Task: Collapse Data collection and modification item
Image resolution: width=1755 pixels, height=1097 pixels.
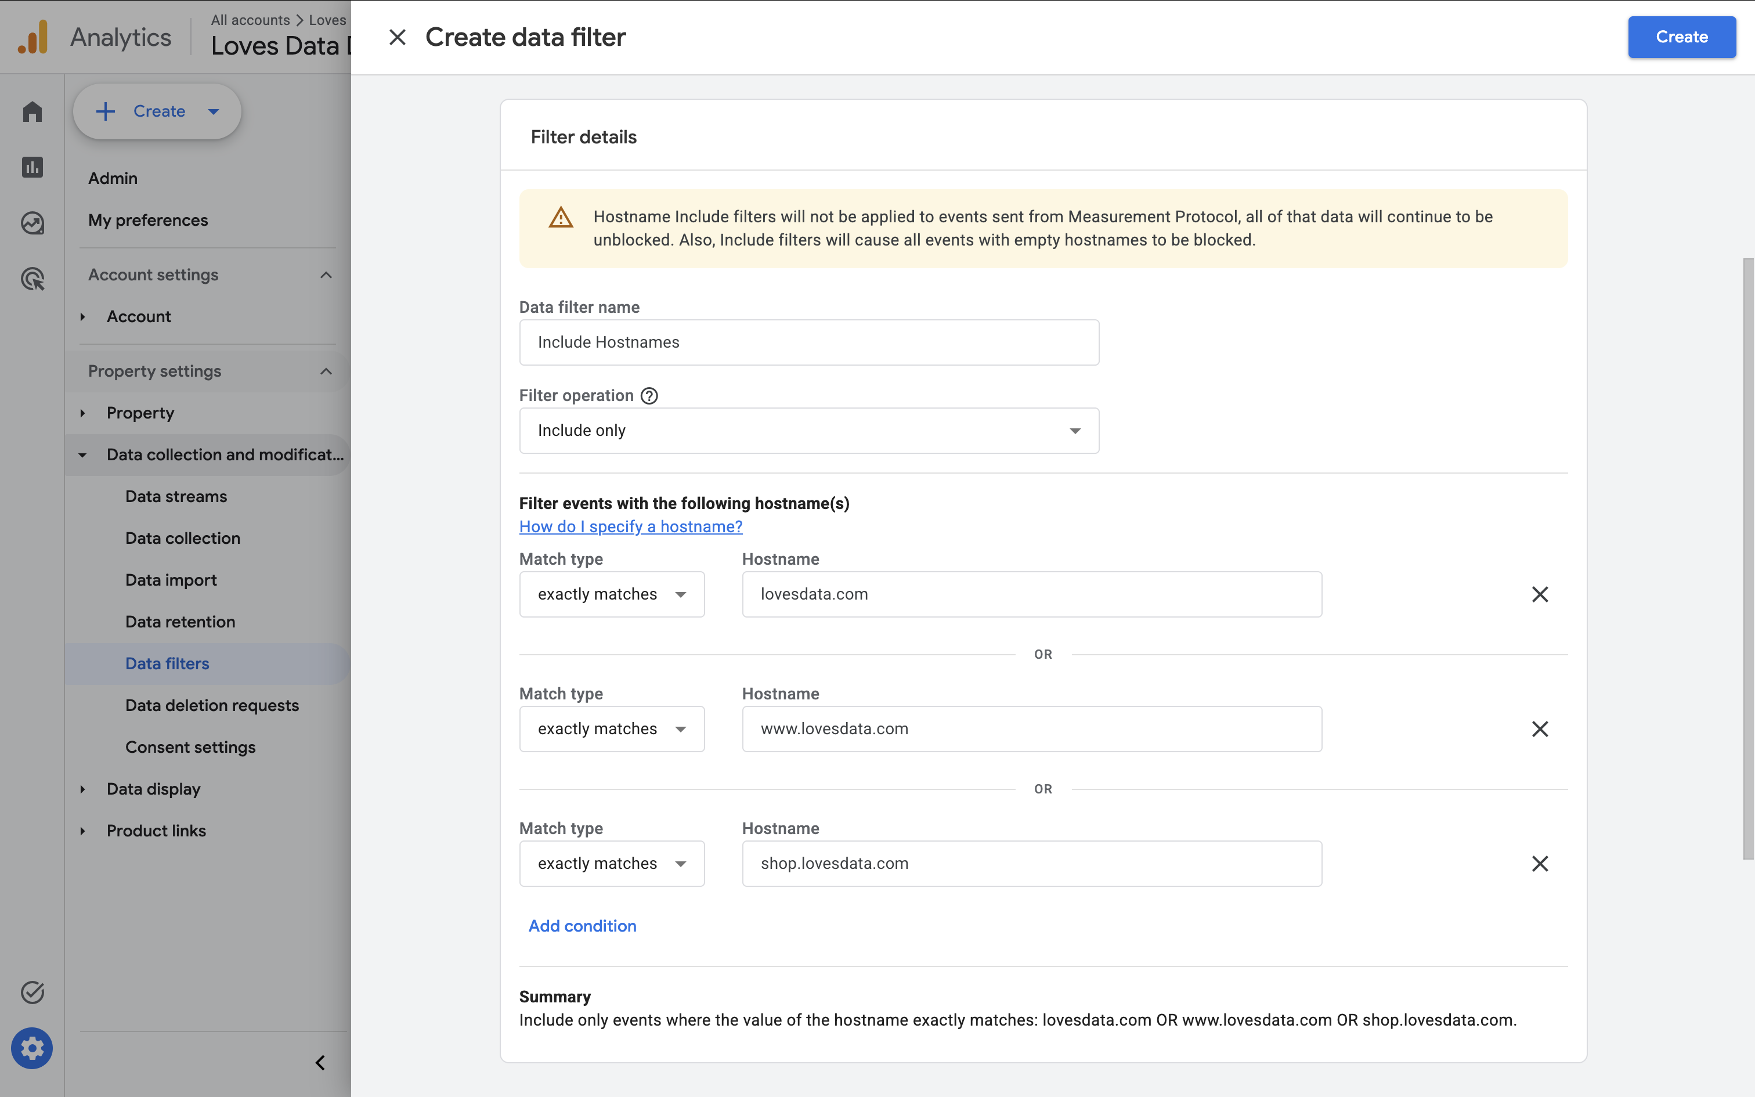Action: click(82, 455)
